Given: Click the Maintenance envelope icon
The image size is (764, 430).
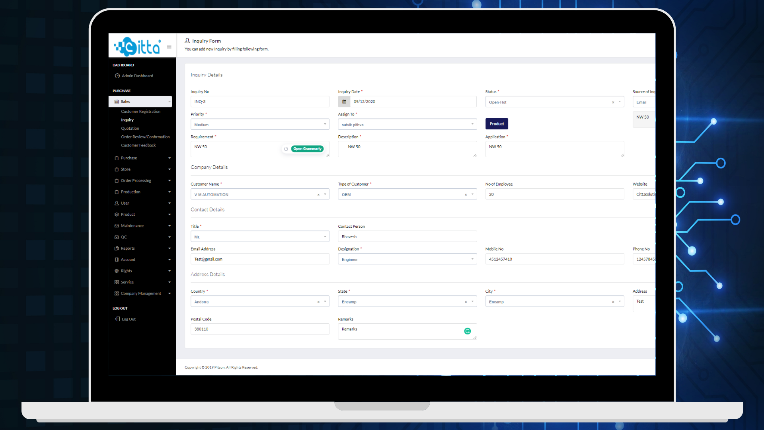Looking at the screenshot, I should point(117,226).
